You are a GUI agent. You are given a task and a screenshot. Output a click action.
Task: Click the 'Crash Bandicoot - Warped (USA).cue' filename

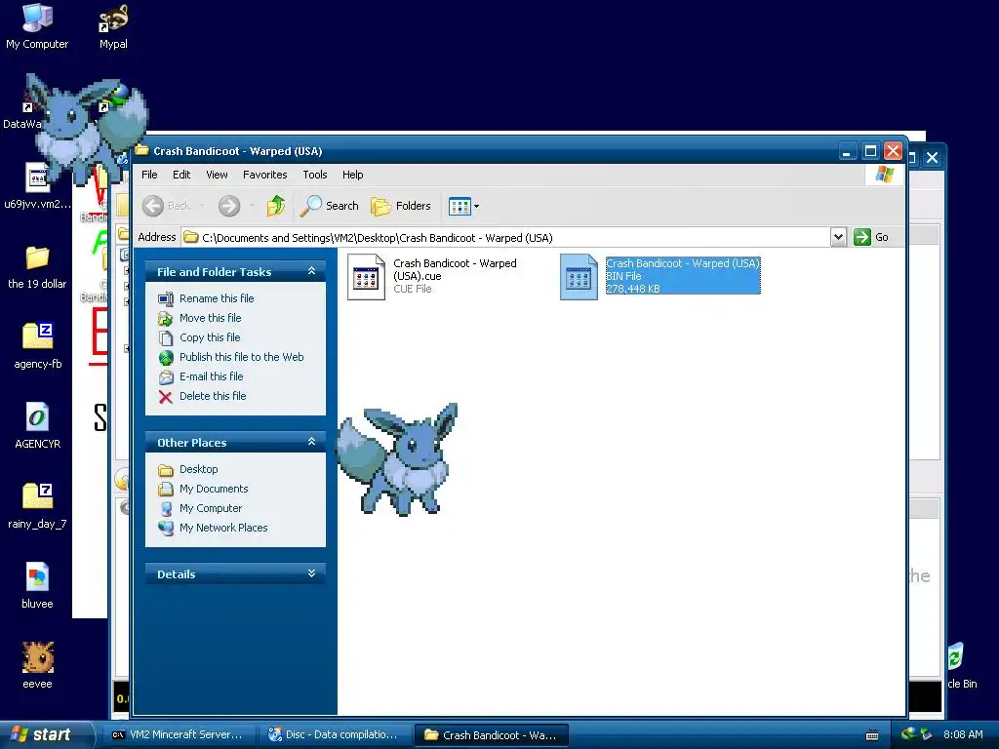pyautogui.click(x=455, y=269)
